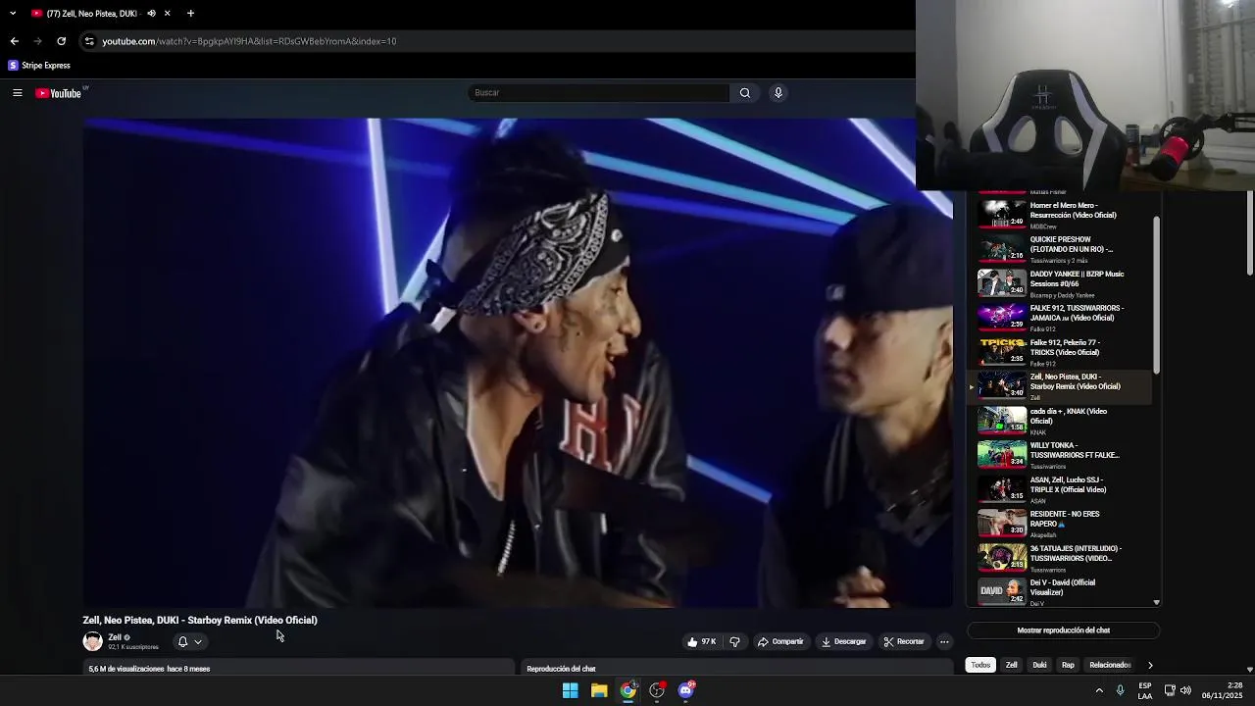This screenshot has height=706, width=1255.
Task: Go to the YouTube home logo
Action: tap(59, 93)
